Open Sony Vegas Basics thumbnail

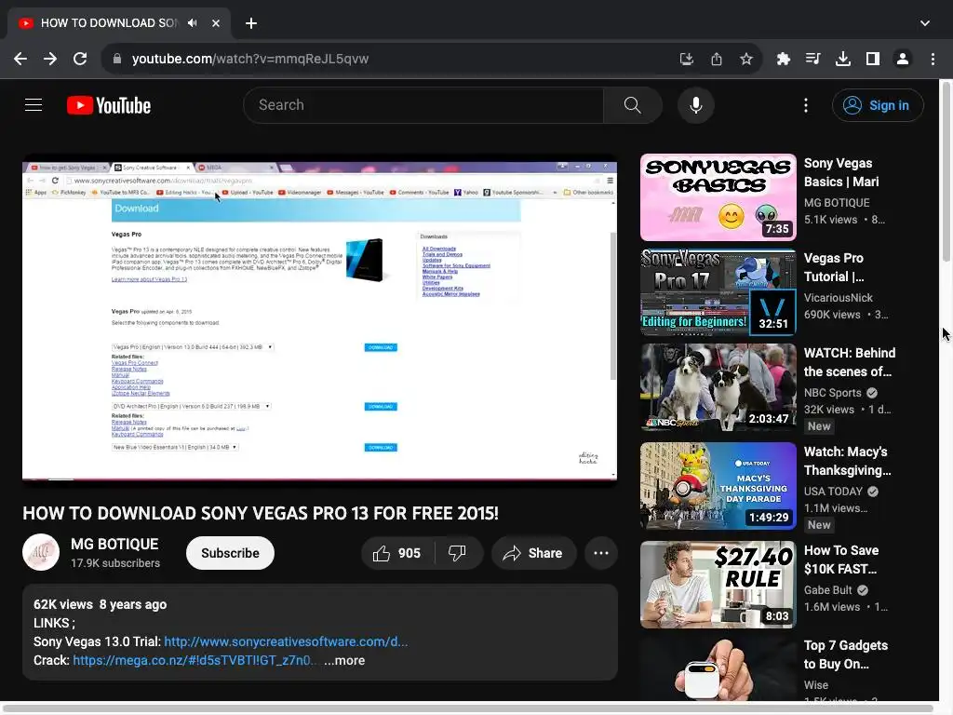[x=718, y=197]
